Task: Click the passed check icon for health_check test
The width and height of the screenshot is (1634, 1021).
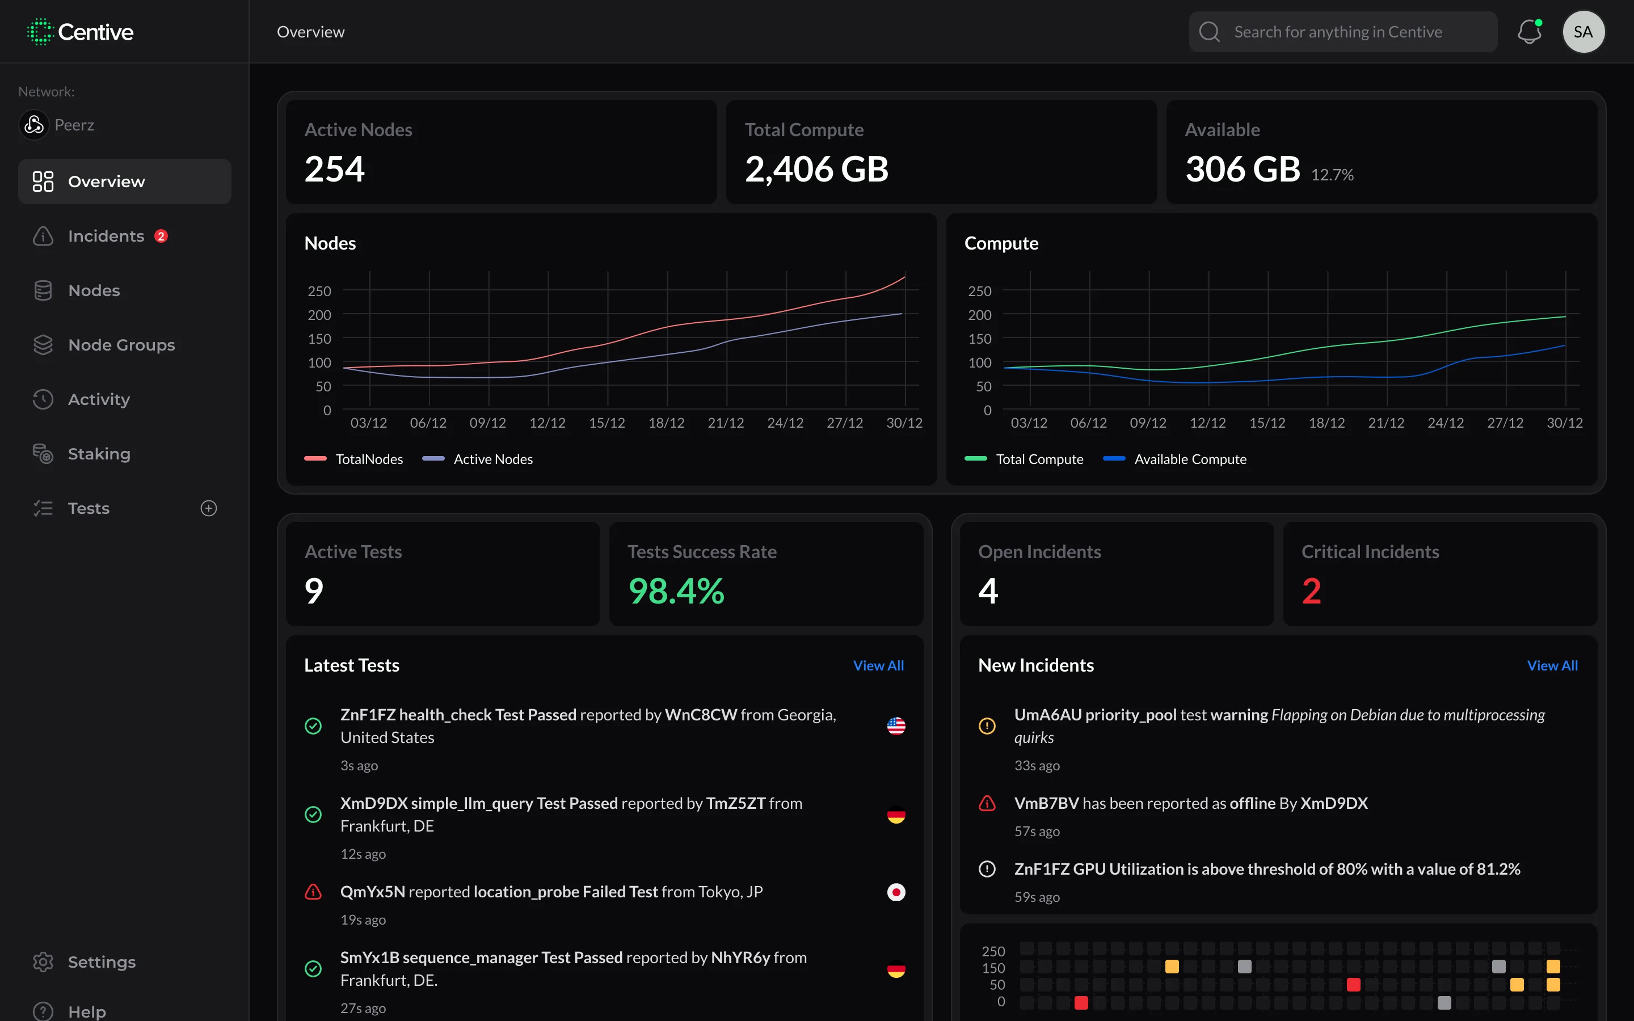Action: tap(313, 726)
